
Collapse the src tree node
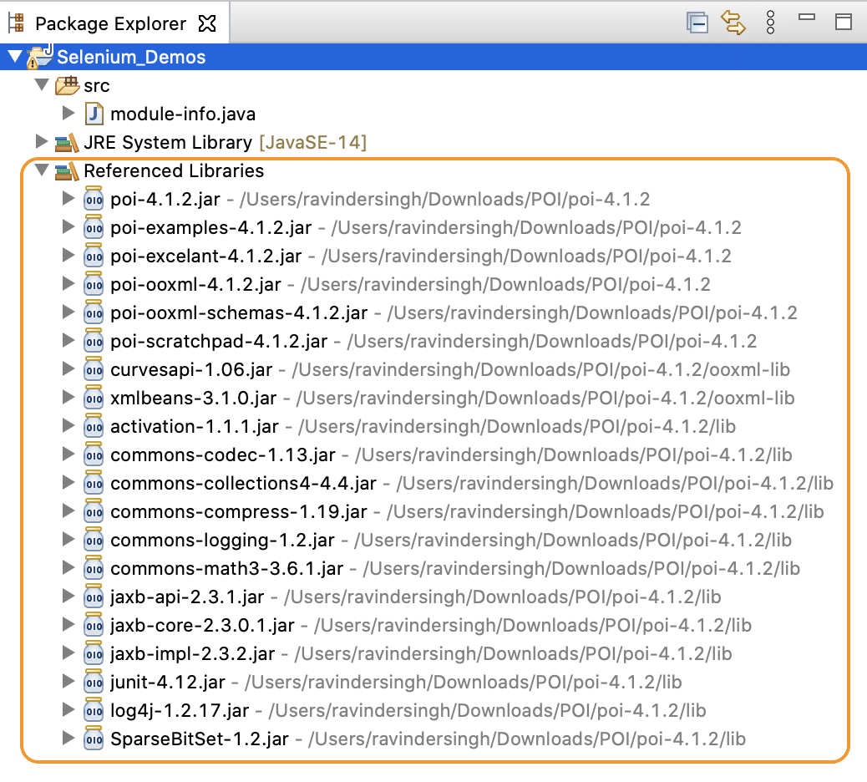42,85
